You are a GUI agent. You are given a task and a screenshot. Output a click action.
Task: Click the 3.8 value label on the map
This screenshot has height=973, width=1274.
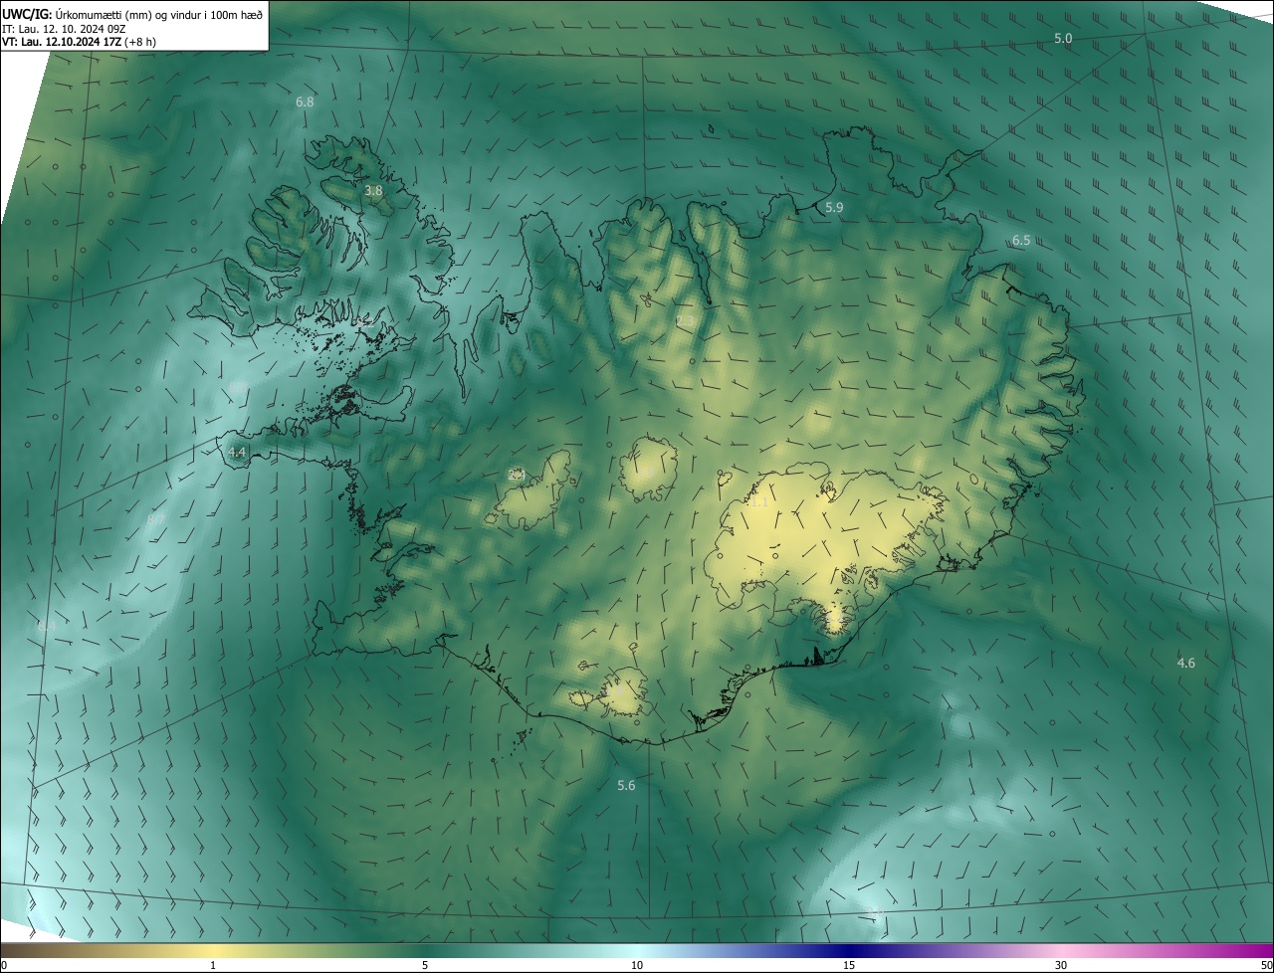[x=373, y=190]
